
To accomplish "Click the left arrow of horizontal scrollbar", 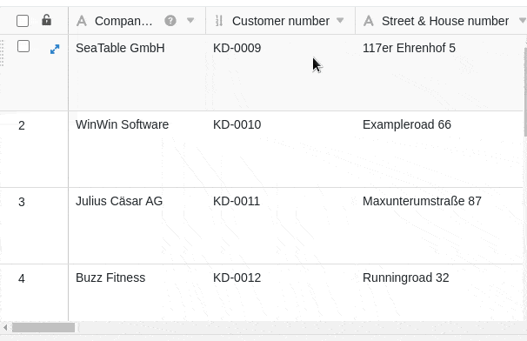I will tap(5, 327).
